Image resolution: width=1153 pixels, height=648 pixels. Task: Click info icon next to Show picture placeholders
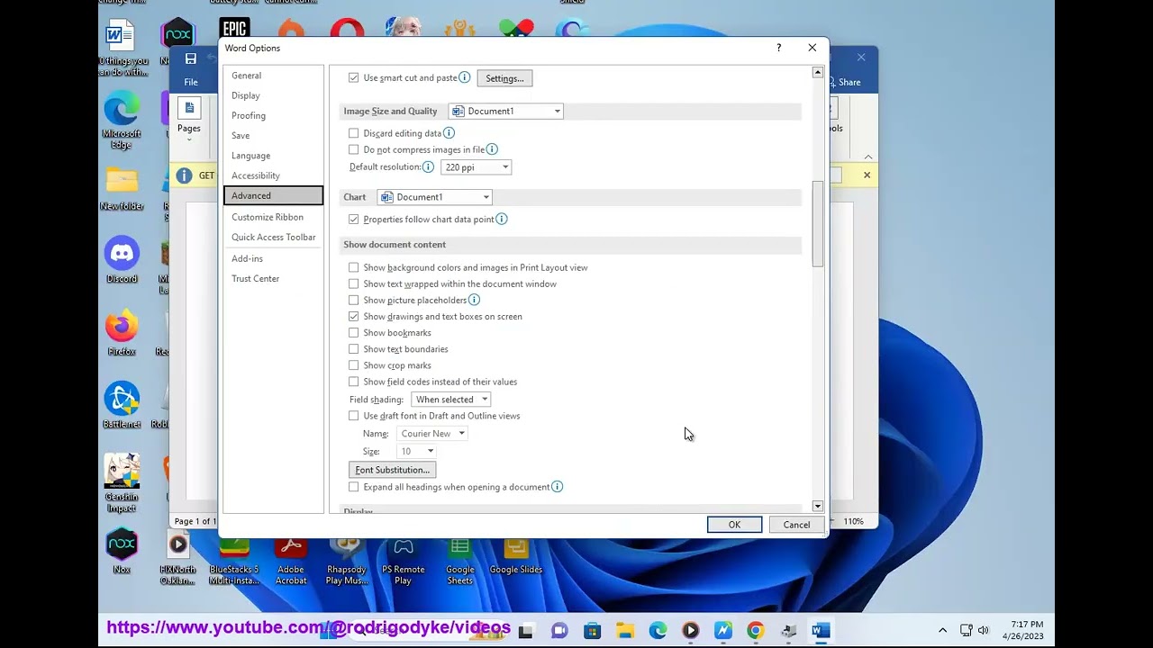point(474,300)
